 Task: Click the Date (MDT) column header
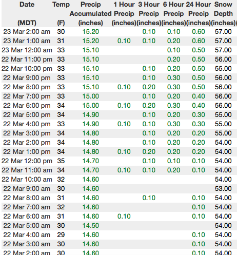tap(27, 13)
